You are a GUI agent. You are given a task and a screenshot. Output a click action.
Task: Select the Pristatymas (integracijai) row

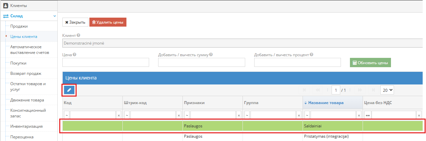[243, 136]
